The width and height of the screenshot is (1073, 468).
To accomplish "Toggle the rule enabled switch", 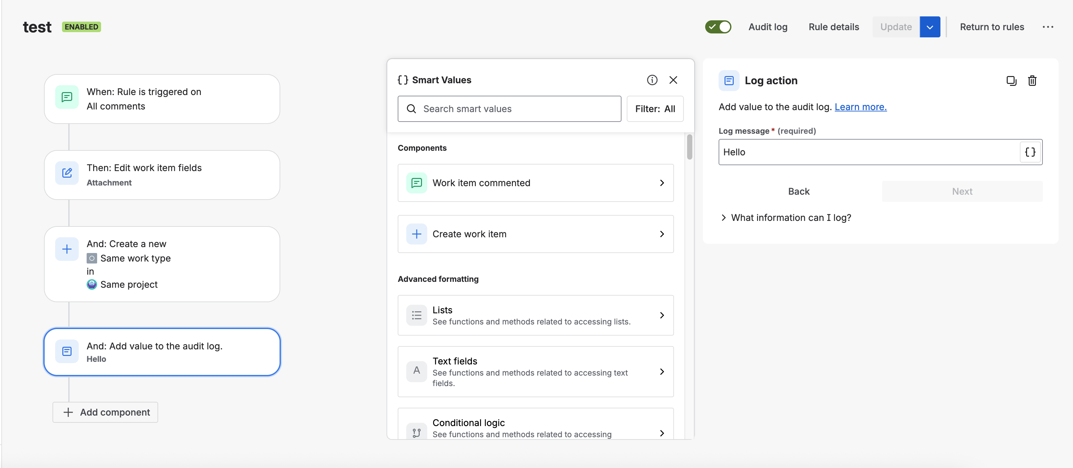I will tap(718, 27).
